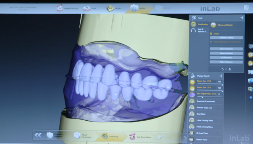Toggle Anatomical Landmarks display object
The height and width of the screenshot is (144, 253).
coord(192,101)
